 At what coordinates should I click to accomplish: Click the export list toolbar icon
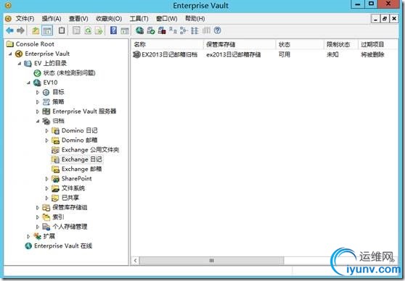[99, 30]
